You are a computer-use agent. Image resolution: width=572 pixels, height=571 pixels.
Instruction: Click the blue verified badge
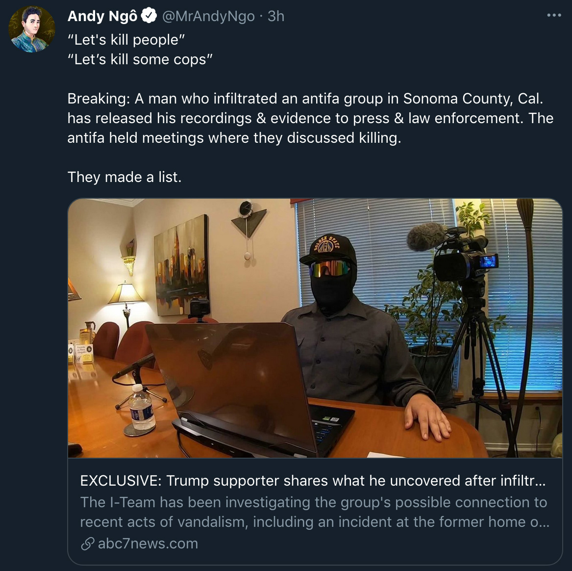point(149,16)
